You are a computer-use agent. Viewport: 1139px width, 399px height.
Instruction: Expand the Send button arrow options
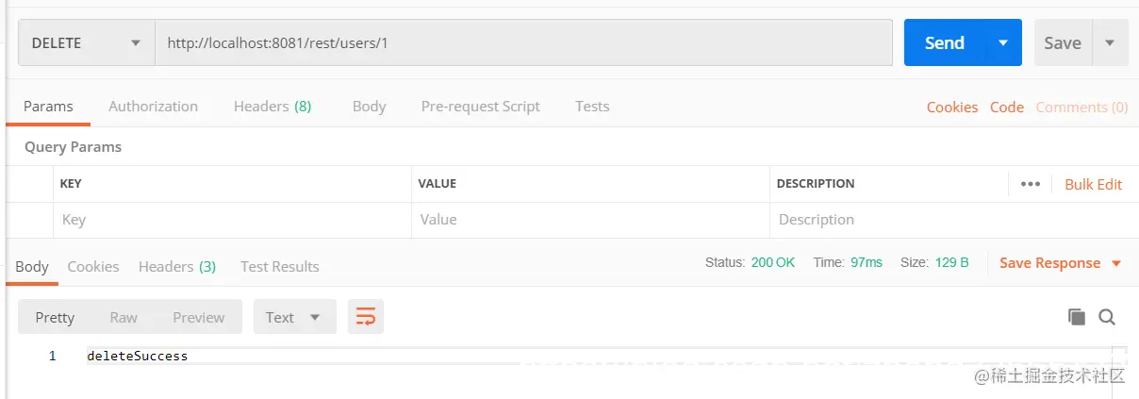point(1003,43)
